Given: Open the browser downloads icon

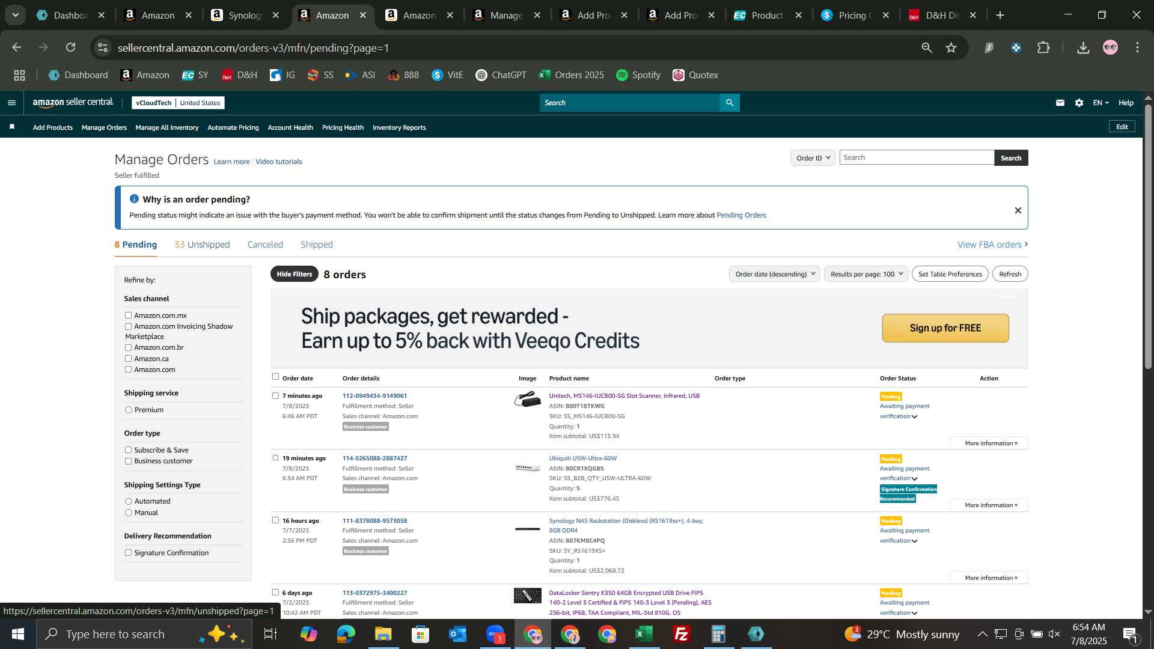Looking at the screenshot, I should [1083, 47].
